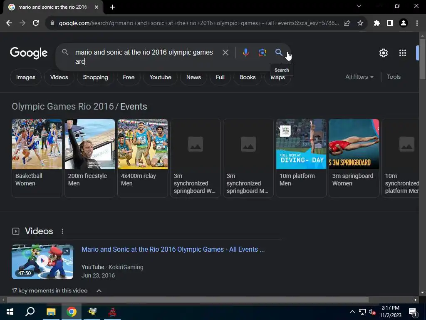Screen dimensions: 426x320
Task: Start a voice search with the microphone
Action: pos(245,52)
